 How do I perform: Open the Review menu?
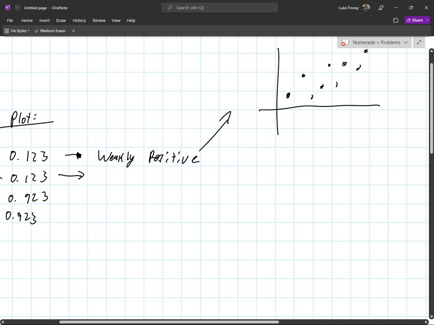99,20
